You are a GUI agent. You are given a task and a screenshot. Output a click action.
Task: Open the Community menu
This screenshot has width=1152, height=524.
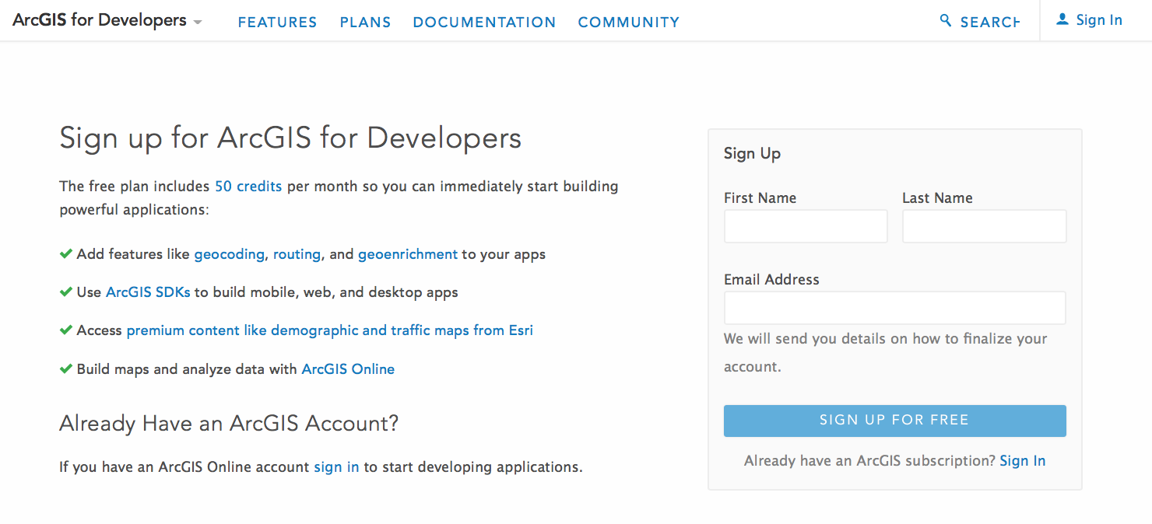coord(628,23)
